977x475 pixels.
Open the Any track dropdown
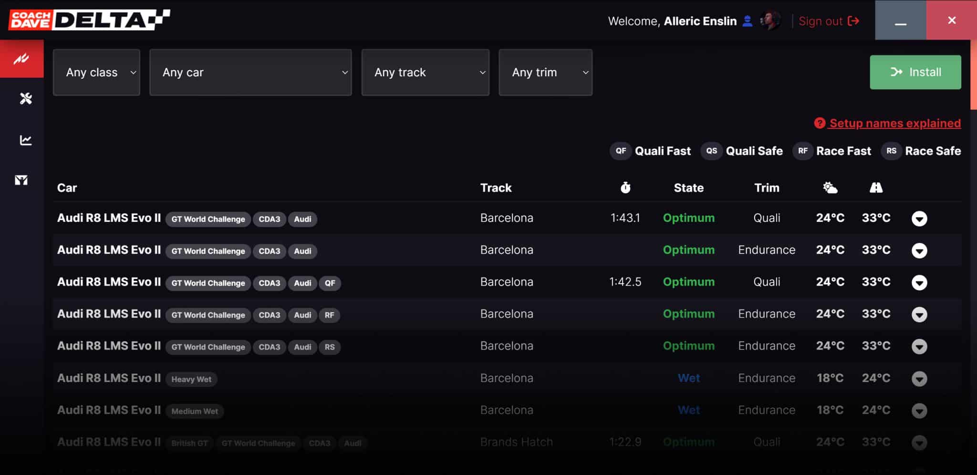(426, 72)
